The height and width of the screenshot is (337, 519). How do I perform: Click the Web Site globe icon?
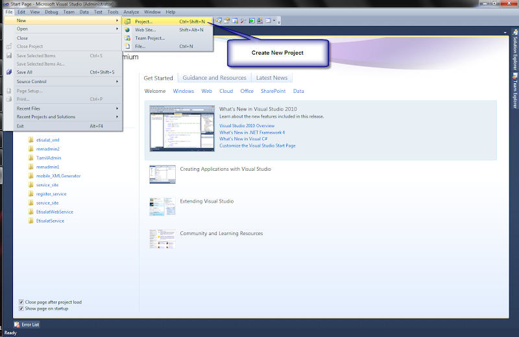pos(127,30)
